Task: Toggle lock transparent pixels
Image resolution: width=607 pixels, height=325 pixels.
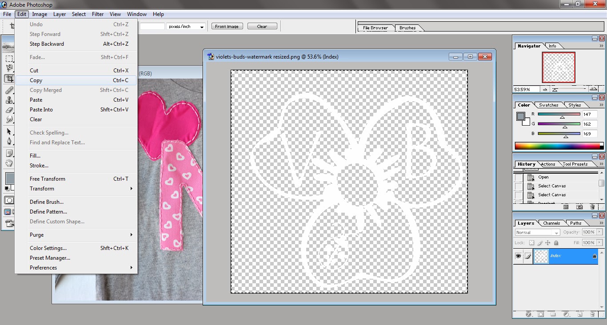Action: (531, 243)
